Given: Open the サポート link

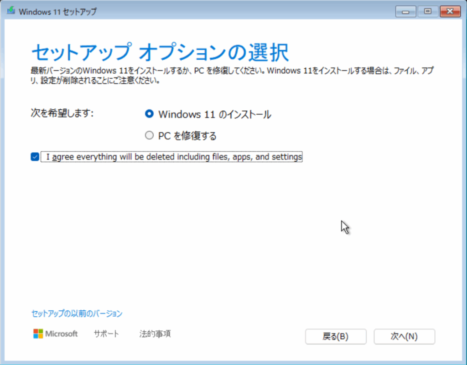Looking at the screenshot, I should tap(106, 334).
